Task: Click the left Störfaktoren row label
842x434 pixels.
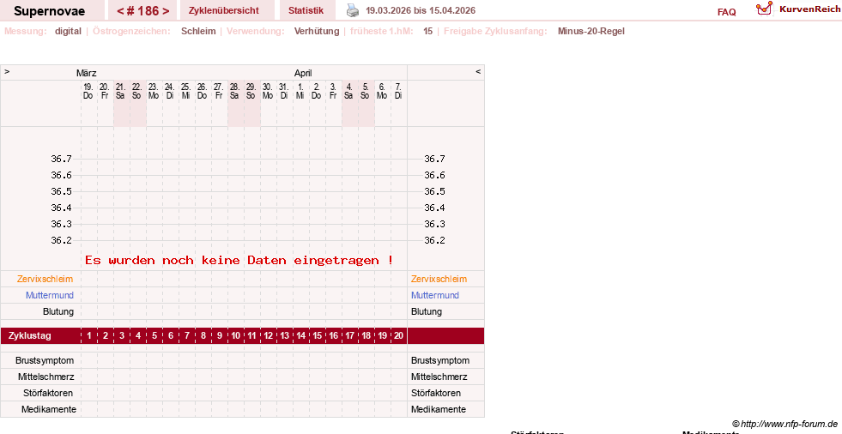Action: pyautogui.click(x=48, y=393)
